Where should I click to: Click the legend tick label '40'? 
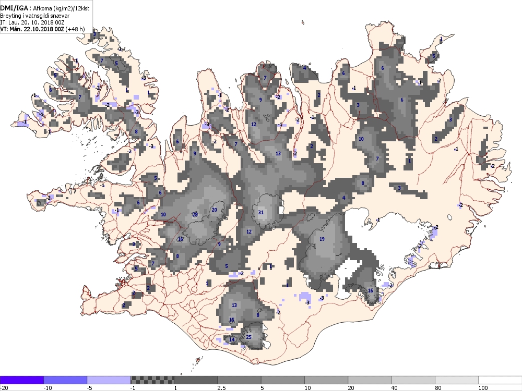pos(395,388)
